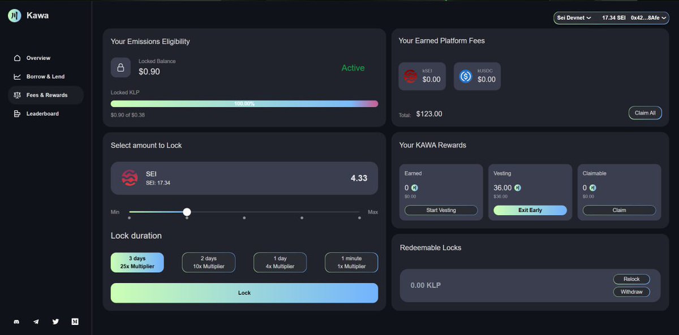Click the $0.90 of $0.38 text
This screenshot has width=679, height=335.
pos(128,115)
